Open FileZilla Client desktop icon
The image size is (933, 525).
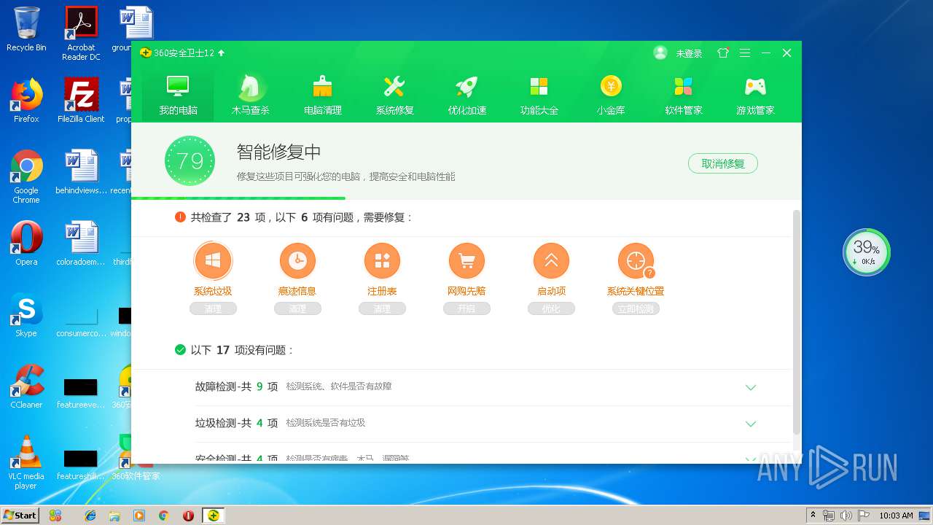point(81,101)
